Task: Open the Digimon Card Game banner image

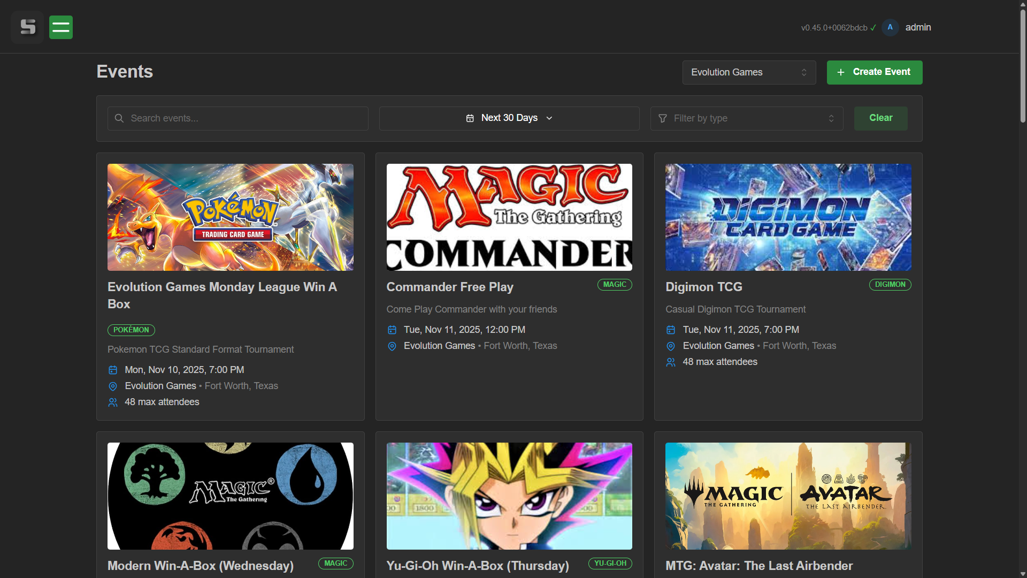Action: (788, 217)
